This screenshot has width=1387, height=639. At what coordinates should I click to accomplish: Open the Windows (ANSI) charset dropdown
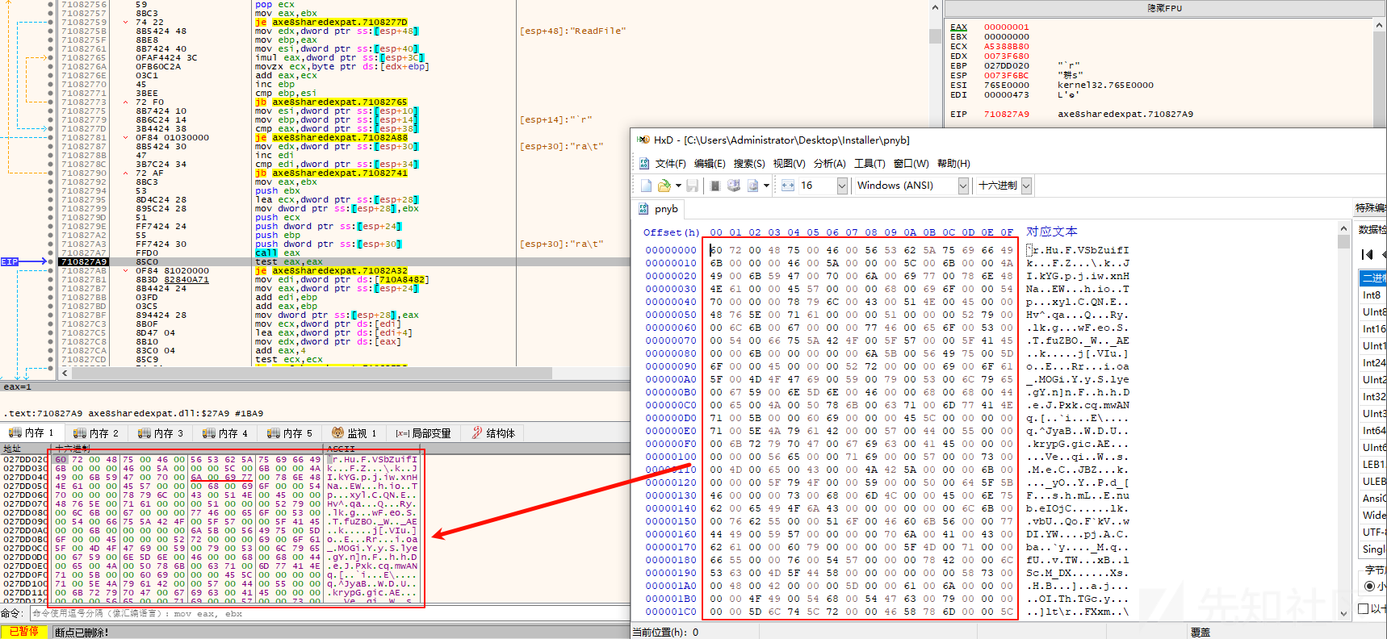tap(962, 186)
